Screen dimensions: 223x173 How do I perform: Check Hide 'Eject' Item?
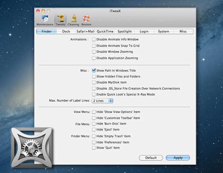pos(94,129)
